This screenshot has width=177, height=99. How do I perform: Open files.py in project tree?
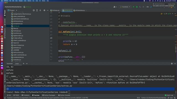(15, 28)
